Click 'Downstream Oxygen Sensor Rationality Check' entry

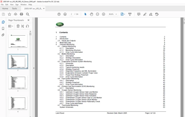click(83, 102)
